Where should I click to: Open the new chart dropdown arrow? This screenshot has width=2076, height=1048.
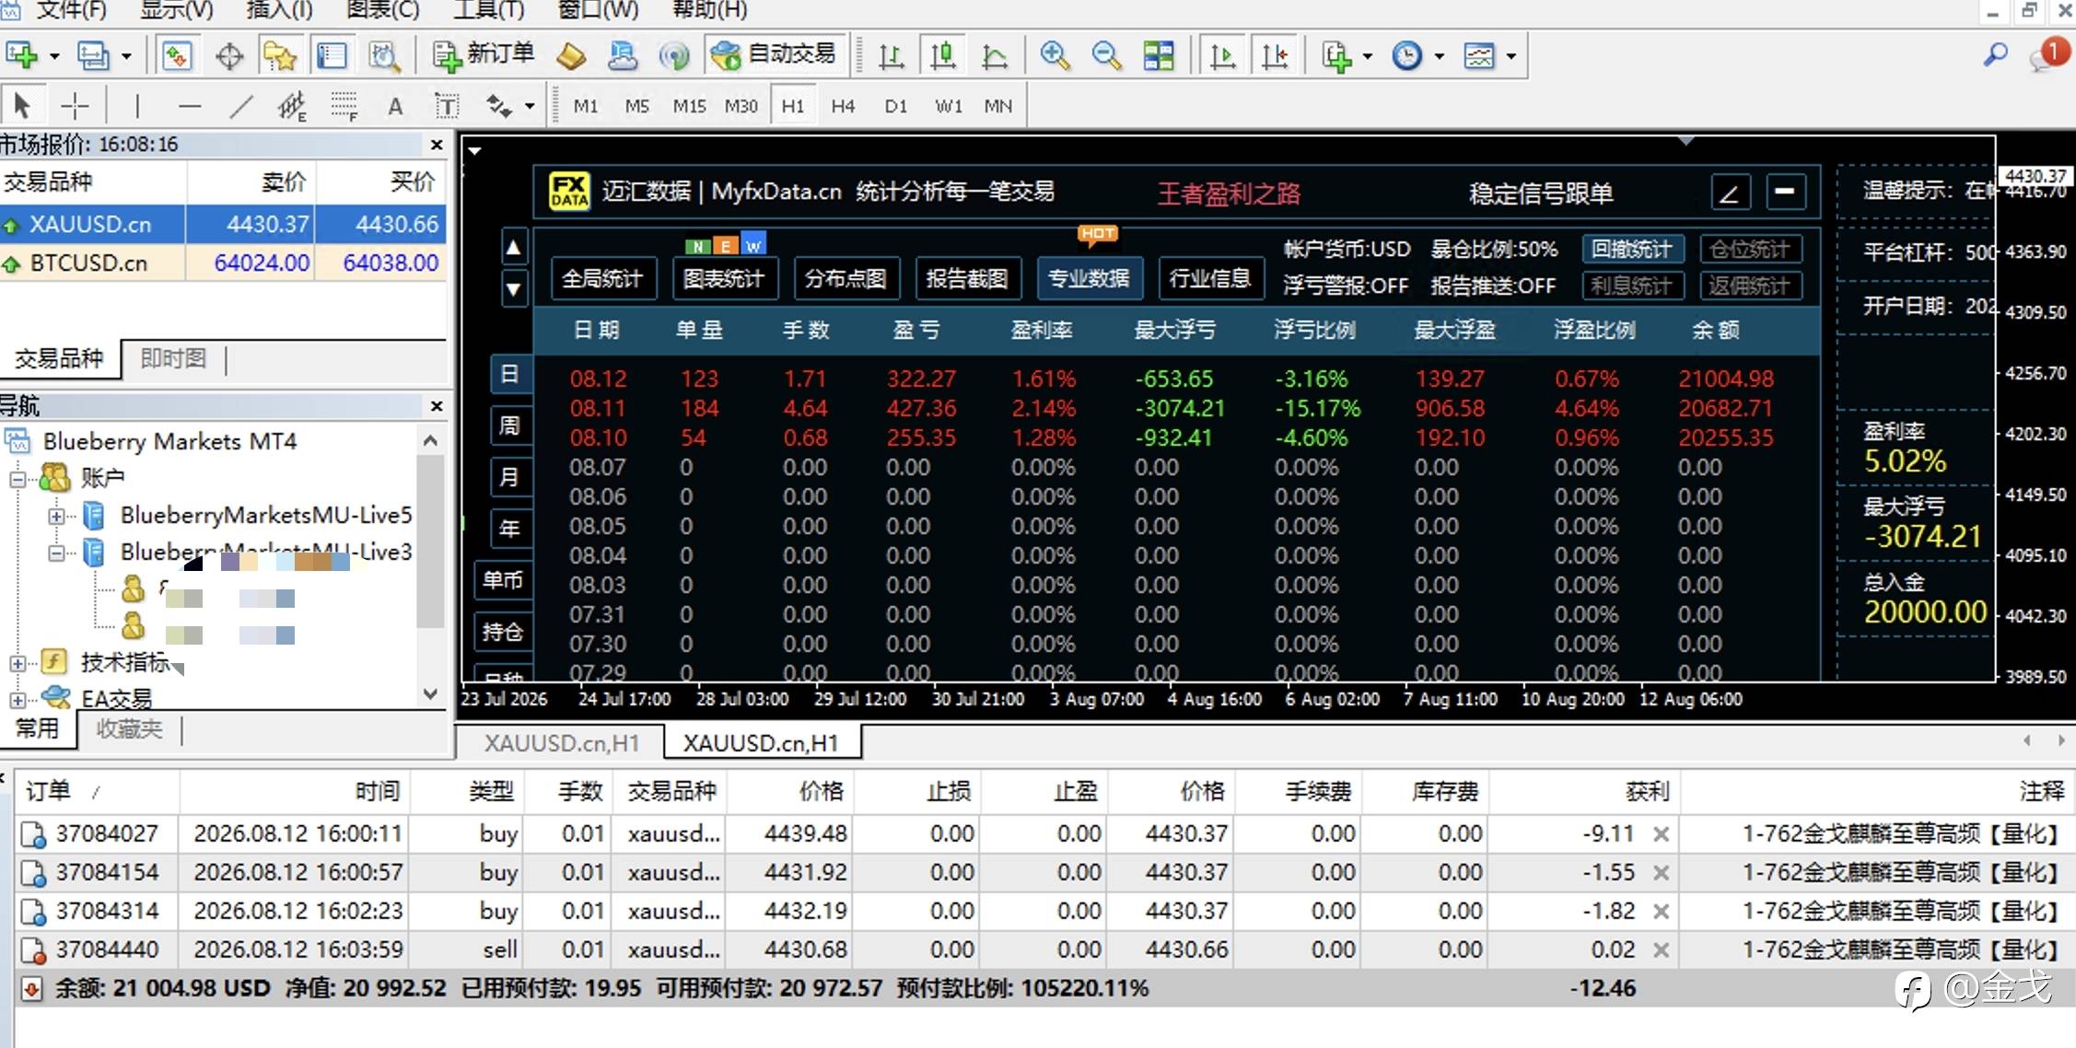click(54, 56)
